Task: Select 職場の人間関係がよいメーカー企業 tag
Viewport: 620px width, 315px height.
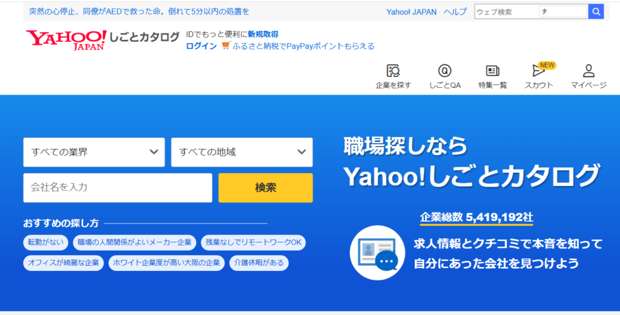Action: click(134, 242)
